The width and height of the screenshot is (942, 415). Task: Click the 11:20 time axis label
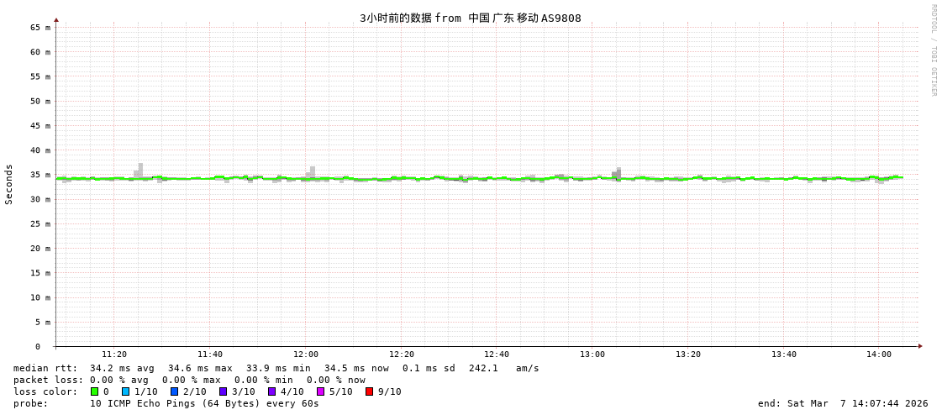tap(114, 355)
